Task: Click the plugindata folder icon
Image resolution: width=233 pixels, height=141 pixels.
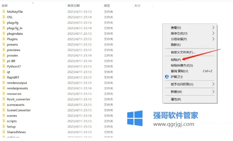Action: click(x=4, y=33)
